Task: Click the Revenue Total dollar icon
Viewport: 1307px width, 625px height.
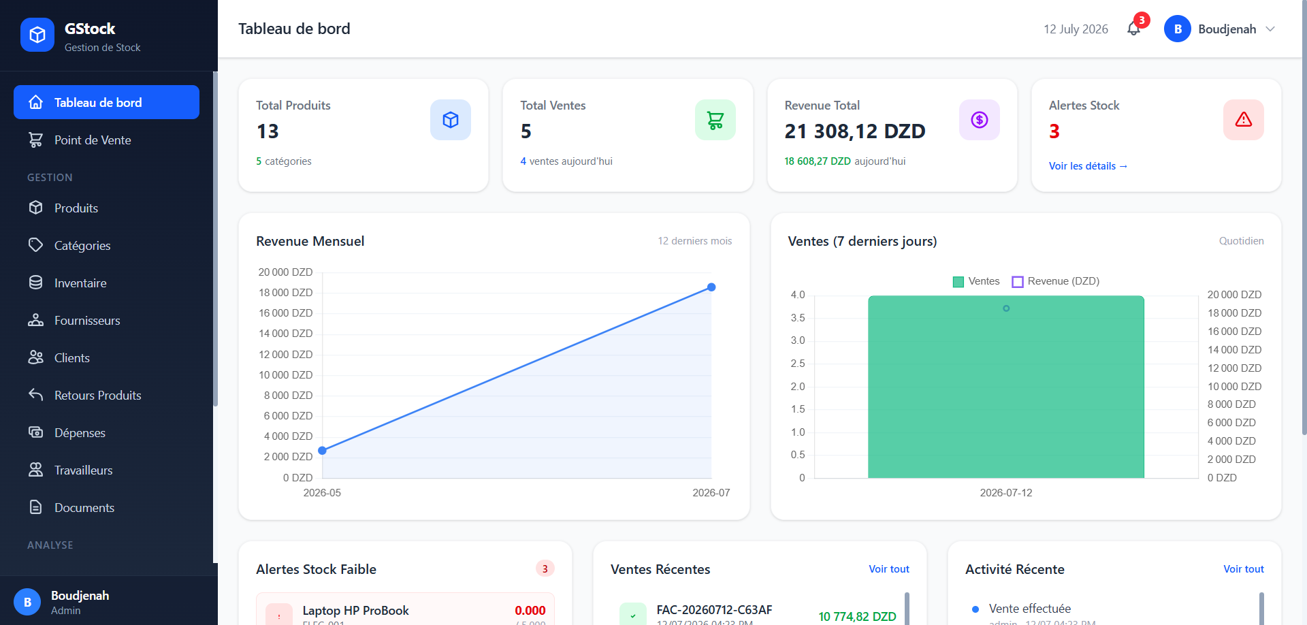Action: point(979,120)
